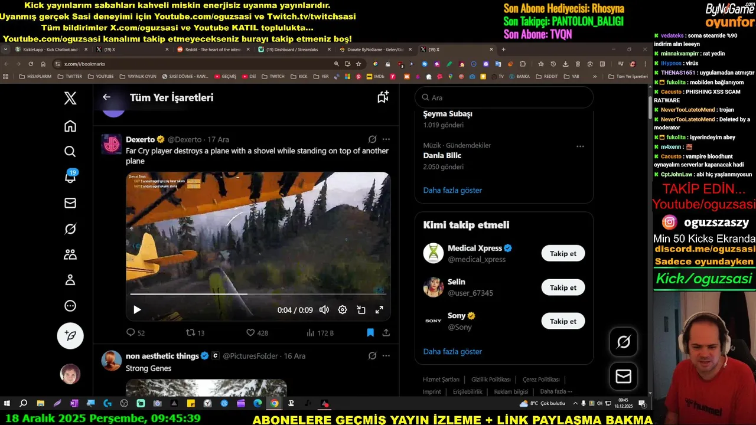
Task: Open Windows Start menu
Action: pyautogui.click(x=7, y=404)
